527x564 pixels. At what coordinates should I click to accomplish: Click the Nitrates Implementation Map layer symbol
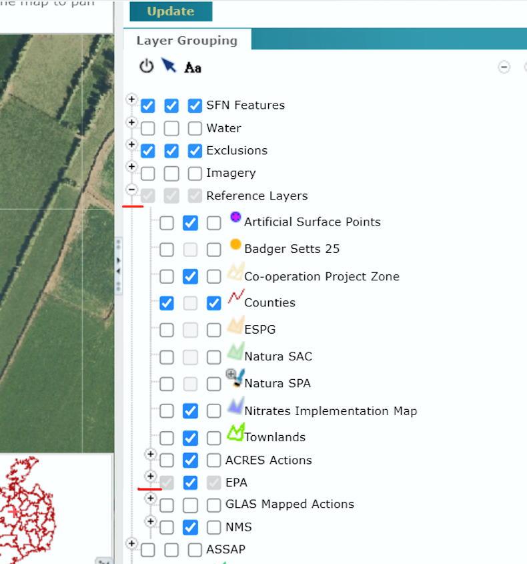pyautogui.click(x=235, y=406)
